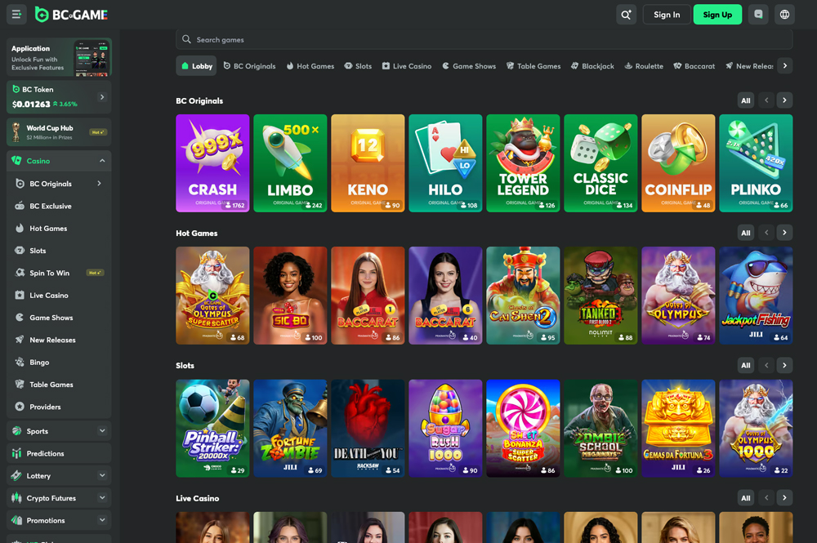Open BC Token details arrow
Screen dimensions: 817x543
coord(102,97)
